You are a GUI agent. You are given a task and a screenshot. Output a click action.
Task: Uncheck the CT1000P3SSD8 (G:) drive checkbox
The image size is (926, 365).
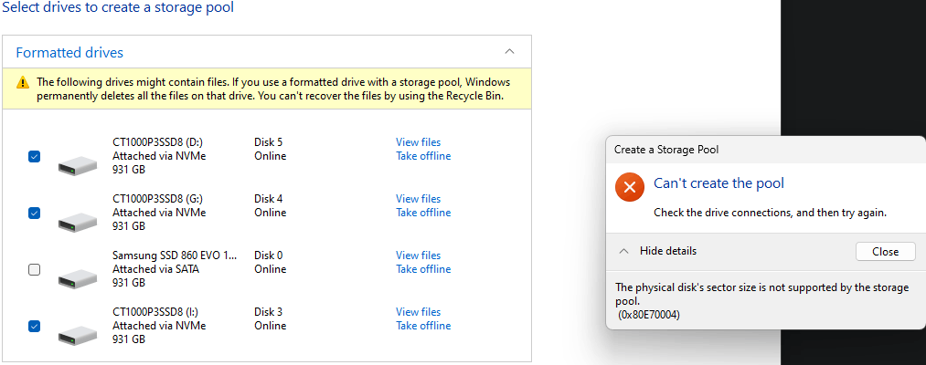coord(34,214)
